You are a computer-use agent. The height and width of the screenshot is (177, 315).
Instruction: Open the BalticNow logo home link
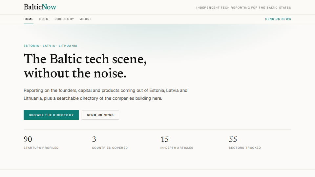(40, 7)
